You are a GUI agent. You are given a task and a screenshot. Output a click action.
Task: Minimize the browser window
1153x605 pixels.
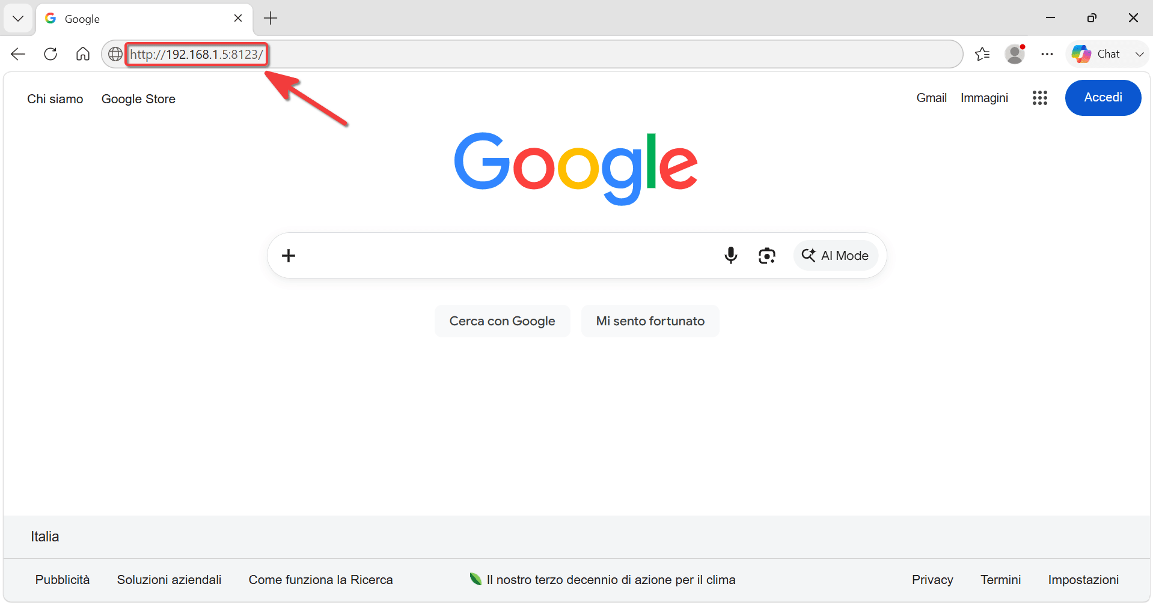pyautogui.click(x=1051, y=18)
